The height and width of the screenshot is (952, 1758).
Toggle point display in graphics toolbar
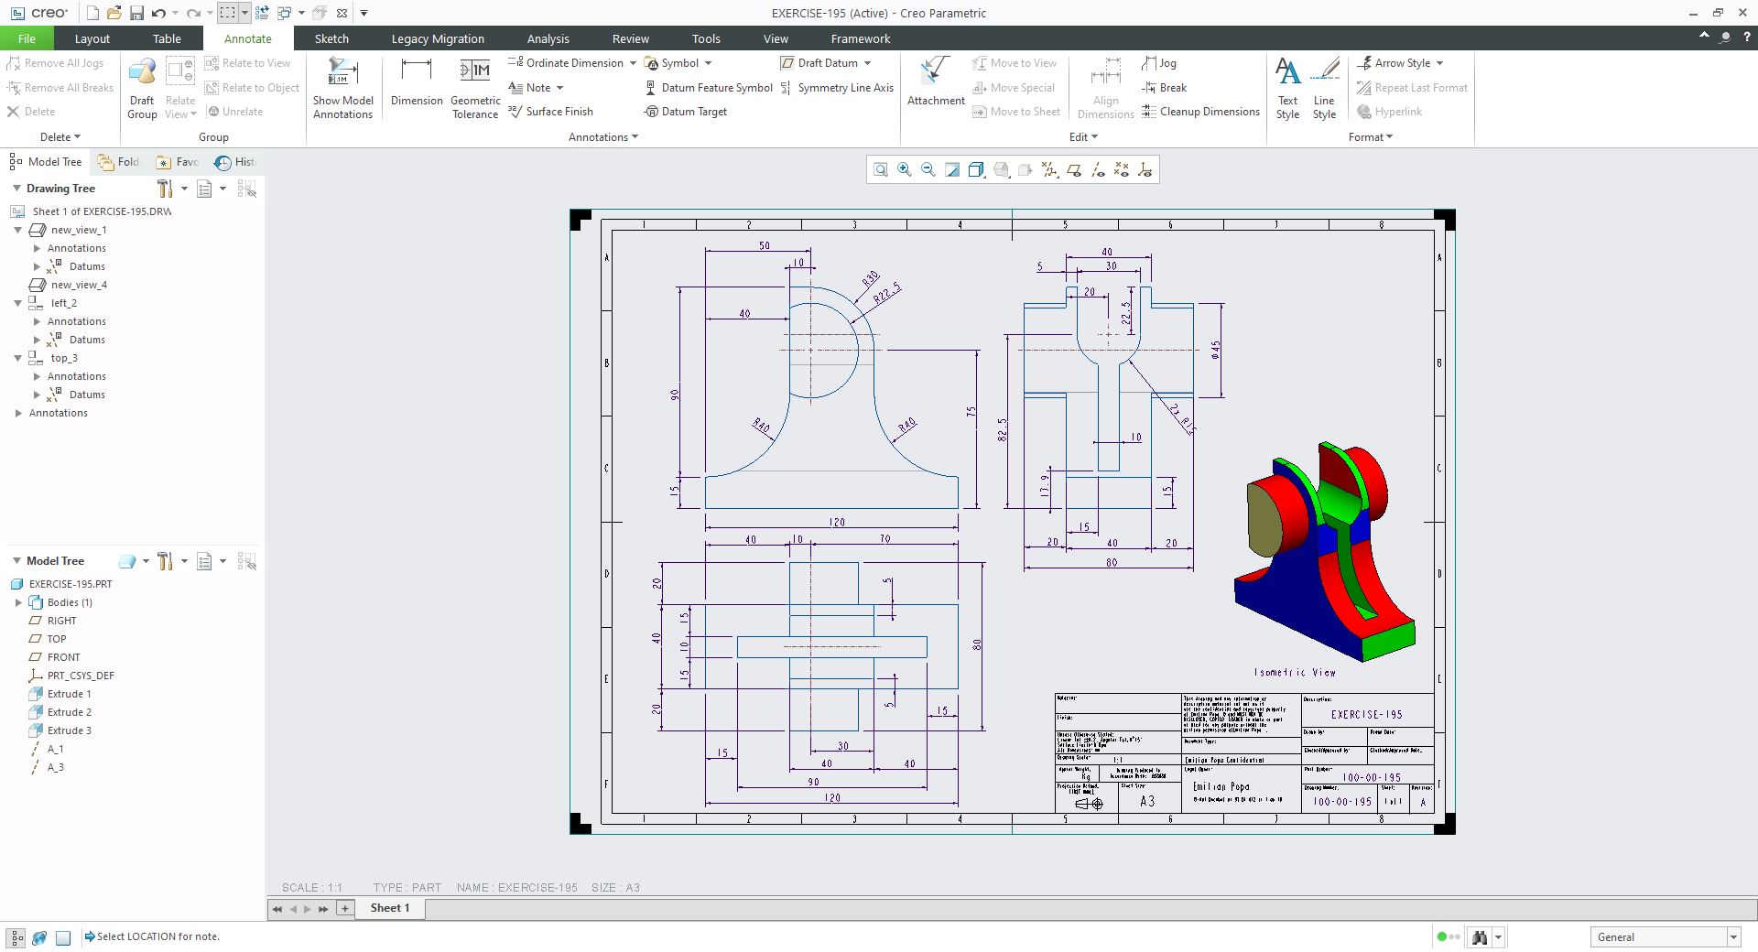[1121, 170]
